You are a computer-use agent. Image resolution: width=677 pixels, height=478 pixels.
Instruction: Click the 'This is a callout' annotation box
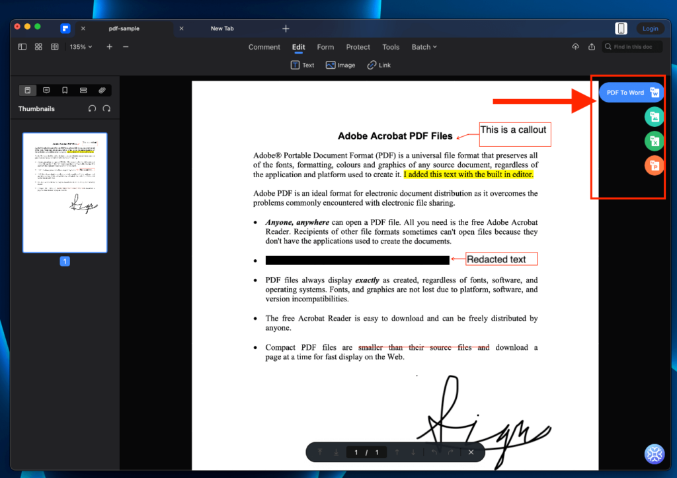[x=515, y=134]
